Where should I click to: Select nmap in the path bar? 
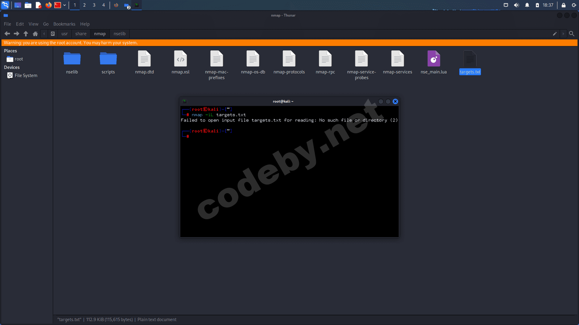tap(100, 34)
